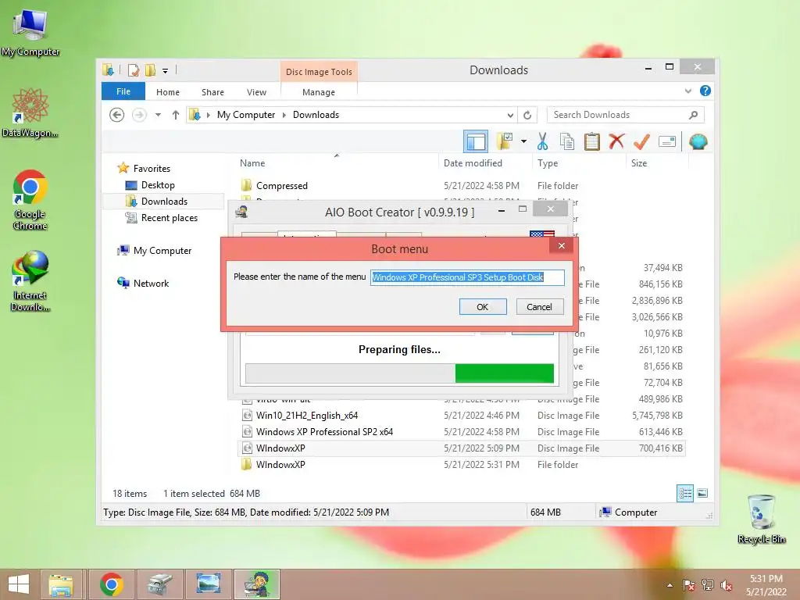This screenshot has height=600, width=800.
Task: Click the Rename icon in Explorer toolbar
Action: pos(667,141)
